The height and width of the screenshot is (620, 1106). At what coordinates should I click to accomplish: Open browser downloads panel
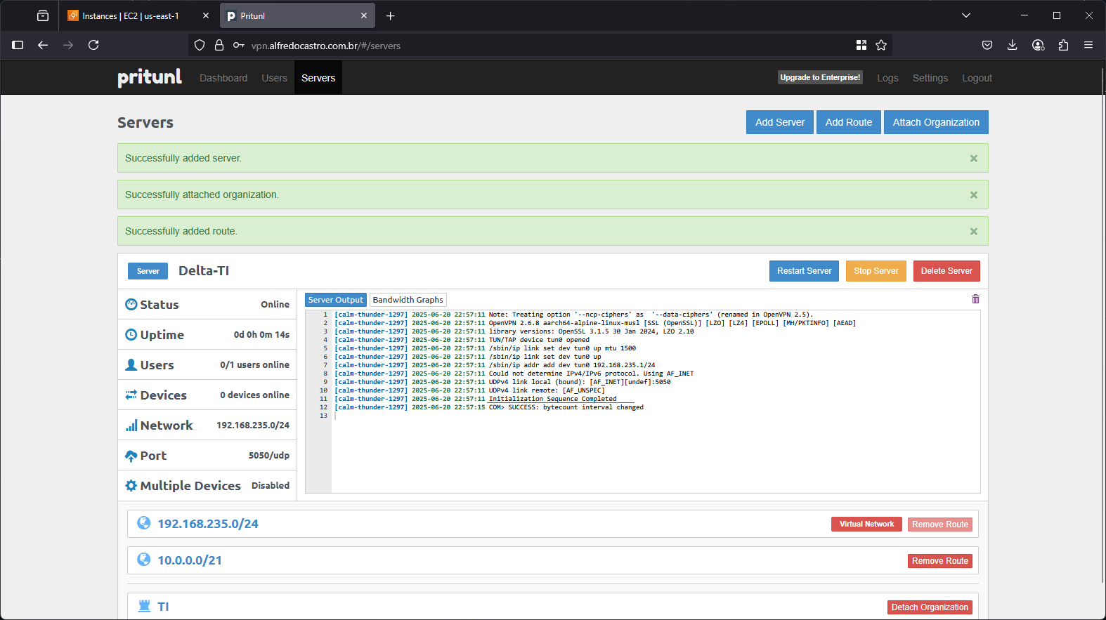[x=1012, y=46]
